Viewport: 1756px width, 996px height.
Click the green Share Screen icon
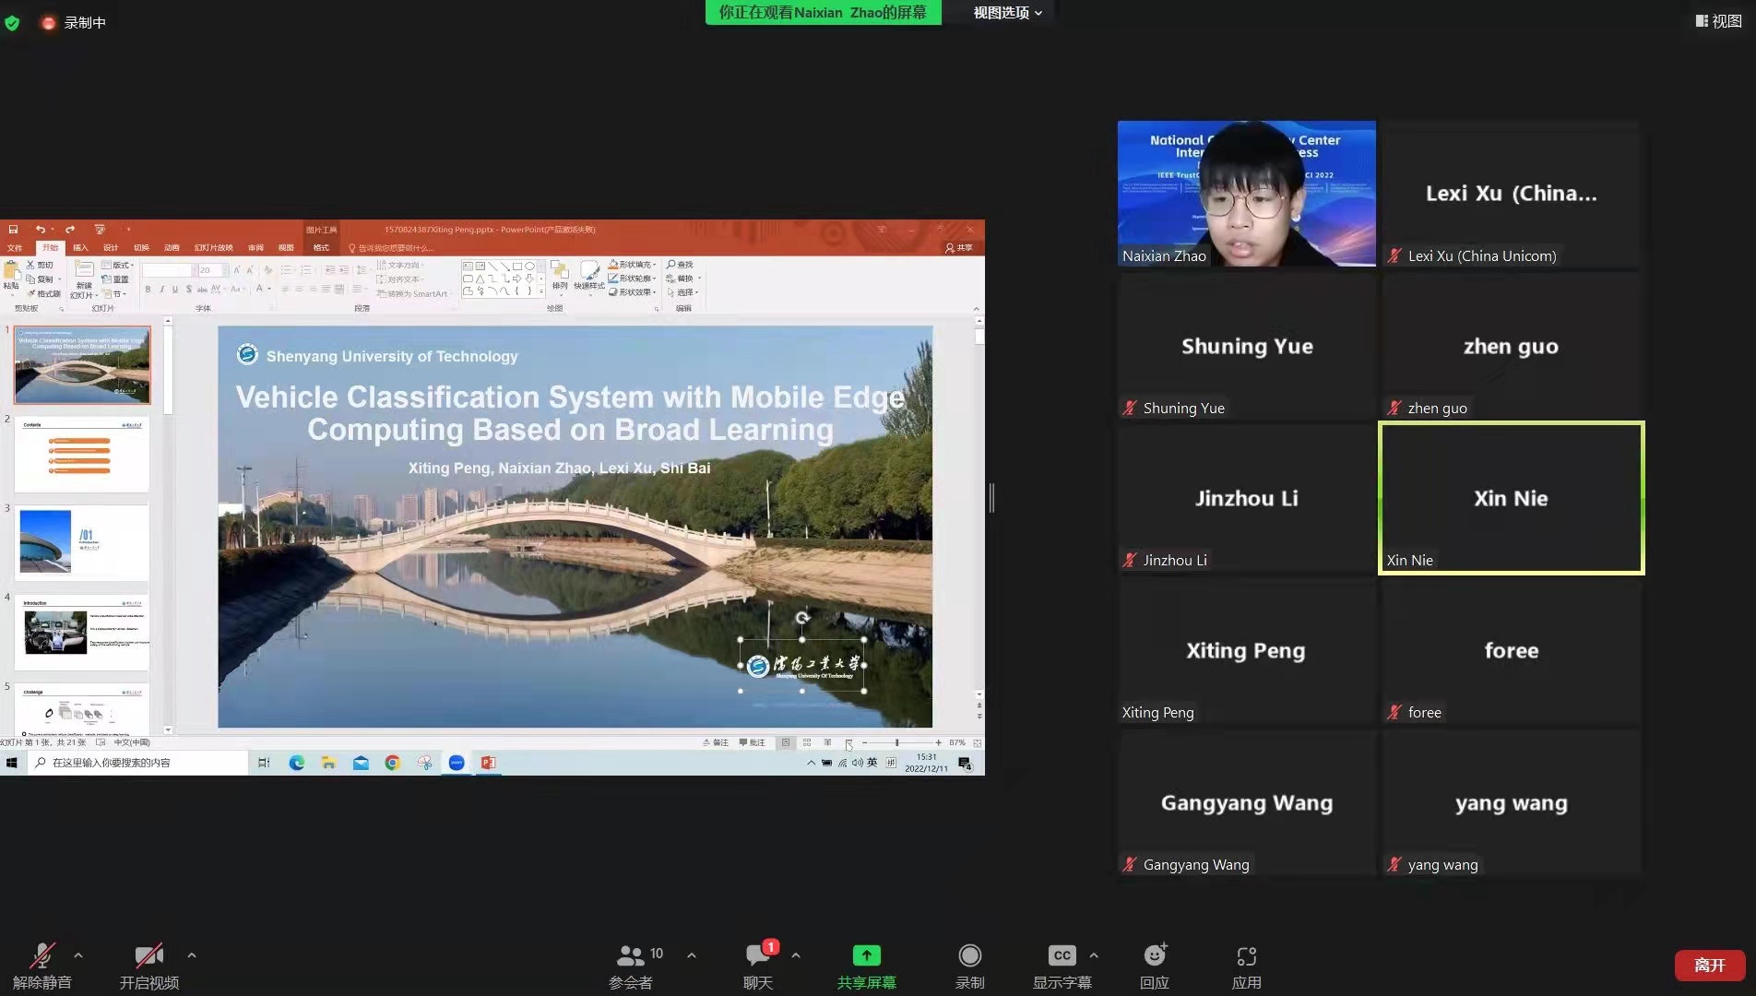tap(866, 956)
